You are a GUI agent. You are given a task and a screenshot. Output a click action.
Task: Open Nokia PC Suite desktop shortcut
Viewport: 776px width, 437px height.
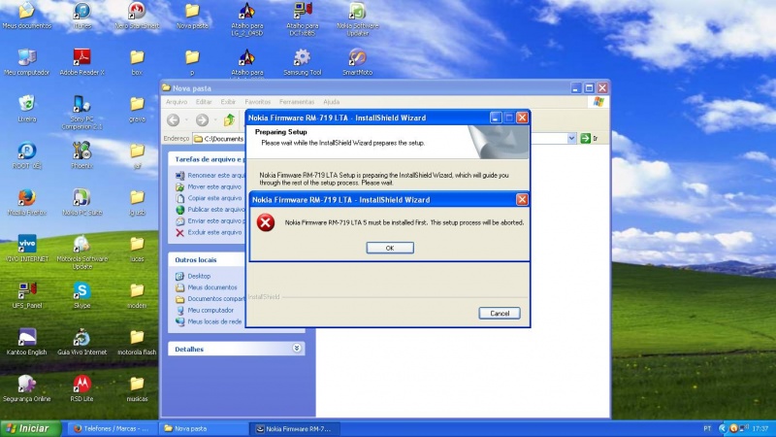(x=82, y=202)
